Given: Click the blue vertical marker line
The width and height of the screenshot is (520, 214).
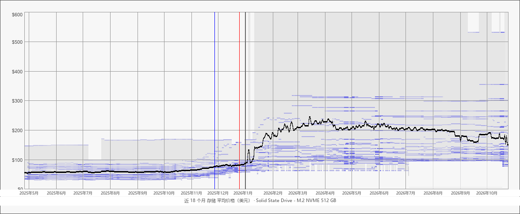Looking at the screenshot, I should click(214, 100).
